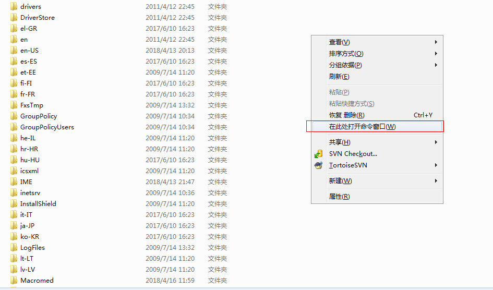493x290 pixels.
Task: Select the GroupPolicyUsers folder row
Action: click(x=119, y=127)
